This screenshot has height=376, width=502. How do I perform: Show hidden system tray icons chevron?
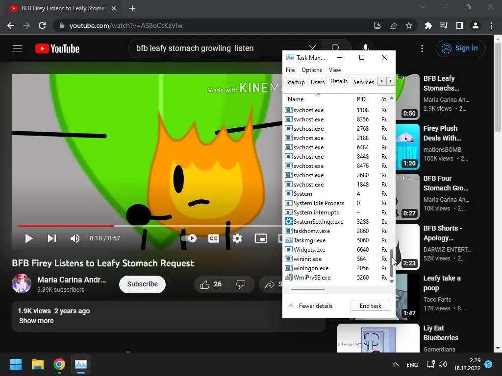click(396, 364)
